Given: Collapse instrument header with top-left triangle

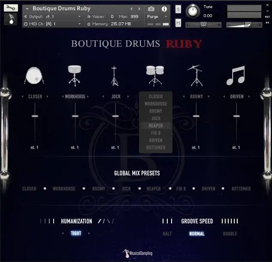Looking at the screenshot, I should click(27, 9).
